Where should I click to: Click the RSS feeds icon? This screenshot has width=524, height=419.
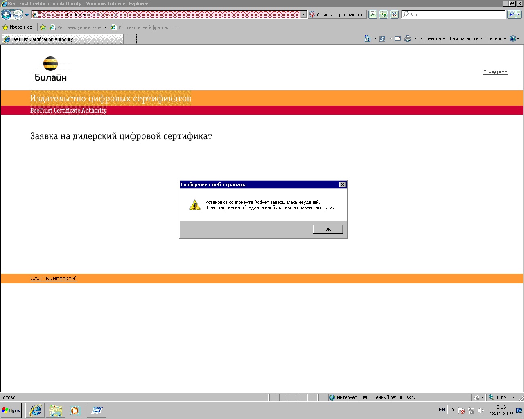pyautogui.click(x=382, y=39)
